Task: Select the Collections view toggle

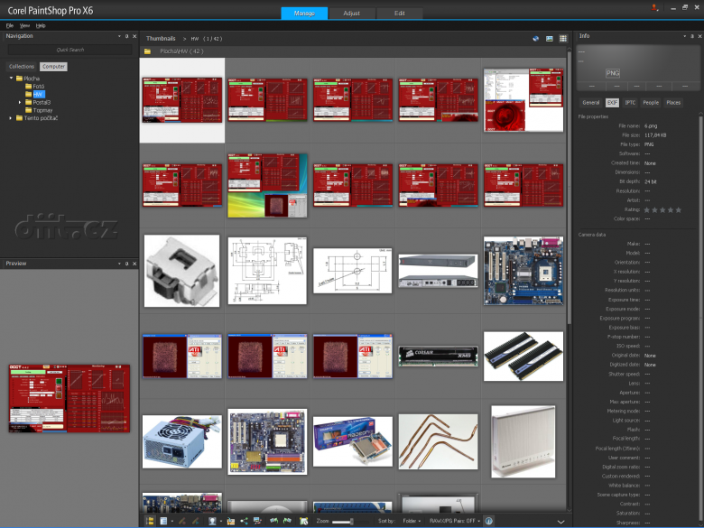Action: (x=23, y=67)
